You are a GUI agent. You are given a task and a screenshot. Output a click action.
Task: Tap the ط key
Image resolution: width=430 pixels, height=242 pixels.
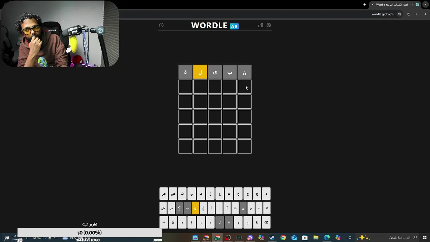[267, 208]
